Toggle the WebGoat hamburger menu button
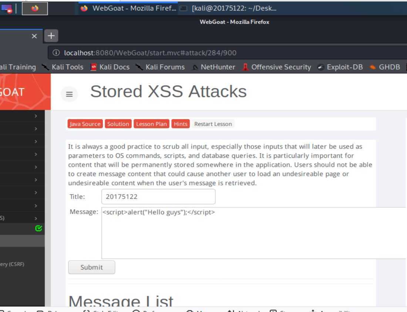The height and width of the screenshot is (312, 407). (69, 94)
